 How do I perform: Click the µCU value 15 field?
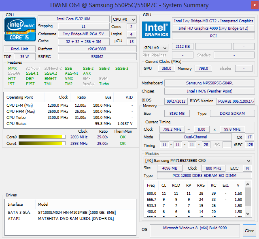(131, 41)
